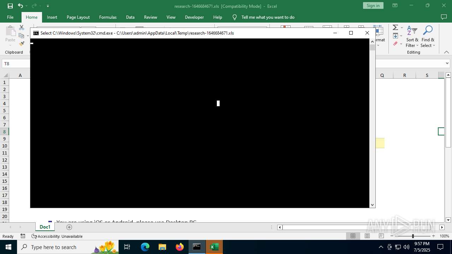
Task: Open the Developer tab
Action: (x=194, y=17)
